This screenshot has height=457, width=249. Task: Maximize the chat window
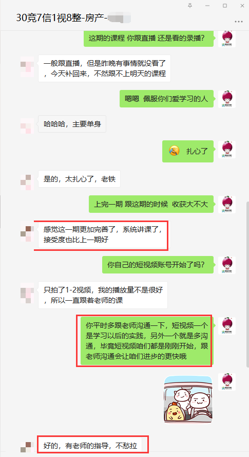pyautogui.click(x=225, y=6)
